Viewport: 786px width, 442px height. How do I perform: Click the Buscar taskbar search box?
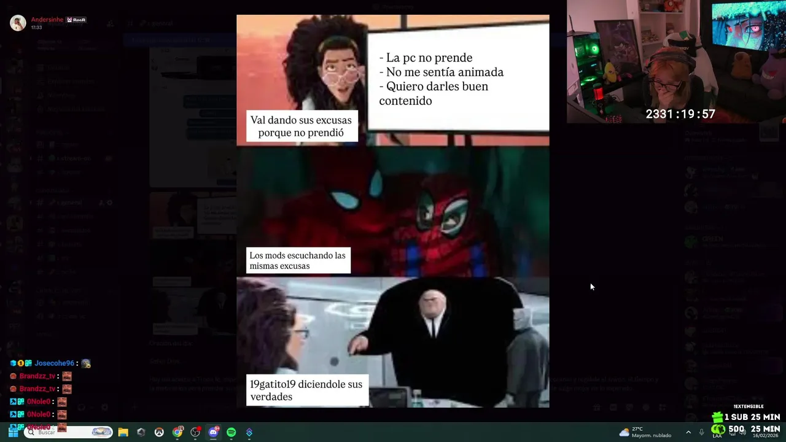click(x=68, y=432)
